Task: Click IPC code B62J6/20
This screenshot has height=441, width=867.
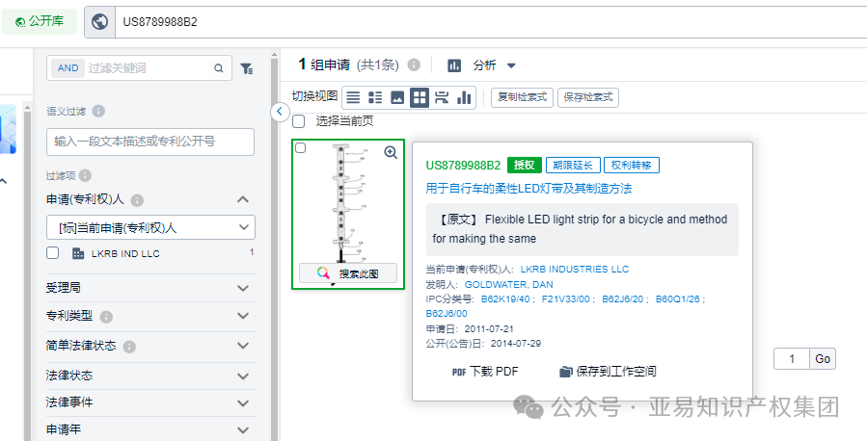Action: point(623,299)
